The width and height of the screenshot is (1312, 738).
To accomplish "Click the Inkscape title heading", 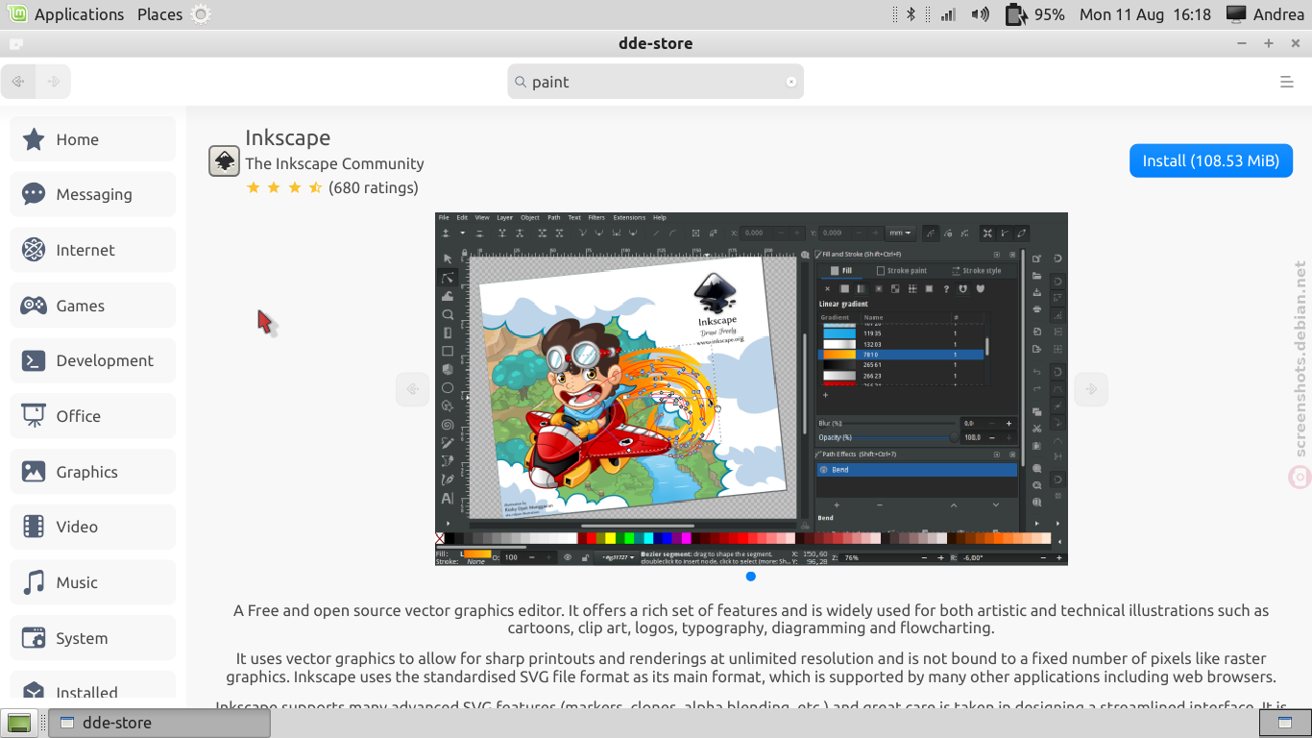I will click(x=287, y=137).
